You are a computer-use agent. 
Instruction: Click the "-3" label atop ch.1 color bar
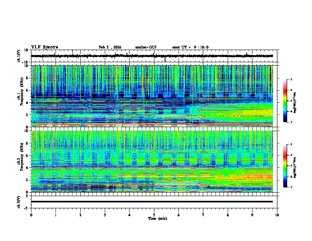[290, 79]
